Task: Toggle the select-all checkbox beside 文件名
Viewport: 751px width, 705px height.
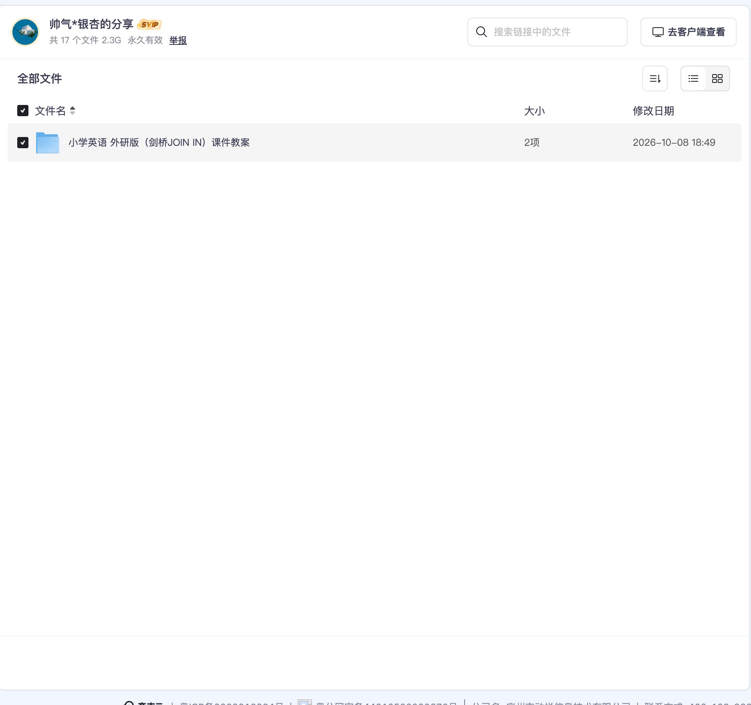Action: [23, 111]
